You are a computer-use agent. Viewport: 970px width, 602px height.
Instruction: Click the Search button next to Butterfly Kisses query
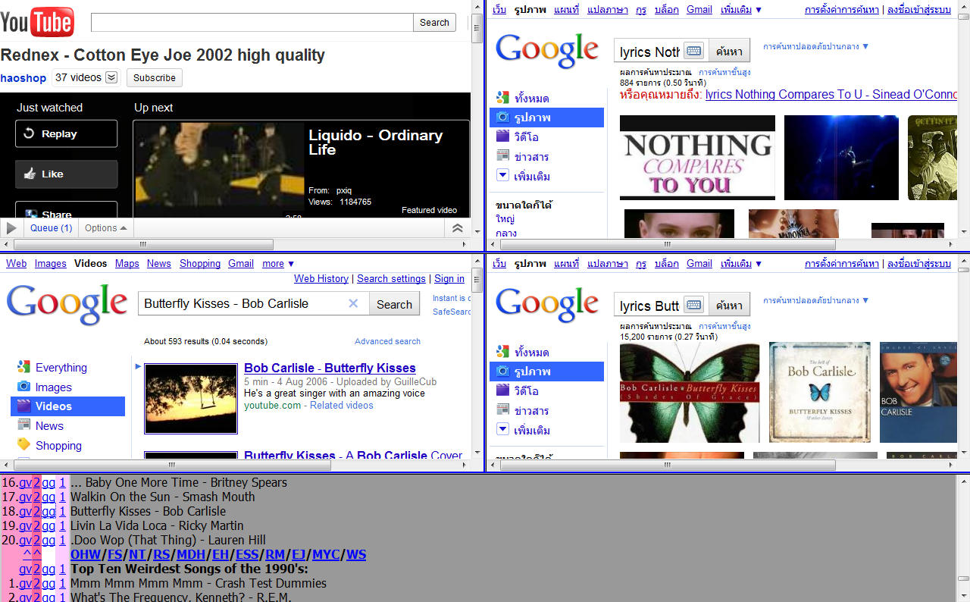394,304
